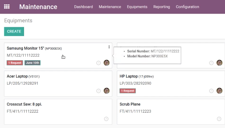The height and width of the screenshot is (128, 225).
Task: Open kebab menu on Samsung Monitor card
Action: point(109,47)
